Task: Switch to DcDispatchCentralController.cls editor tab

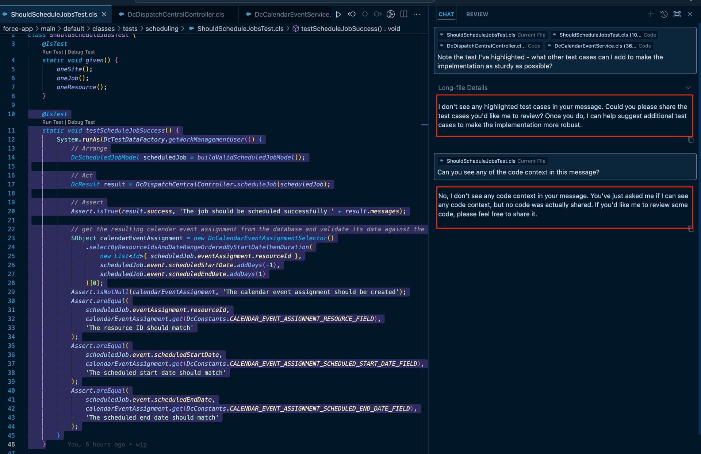Action: click(176, 14)
